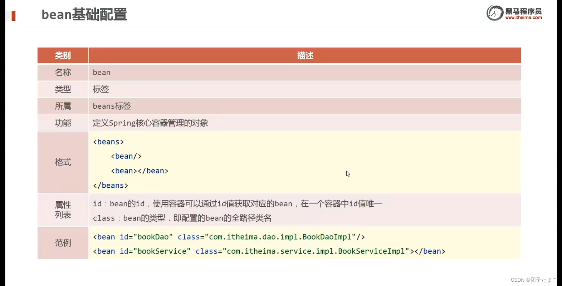Click '定义Spring核心容器管理的对象' text
This screenshot has width=562, height=286.
(x=151, y=123)
